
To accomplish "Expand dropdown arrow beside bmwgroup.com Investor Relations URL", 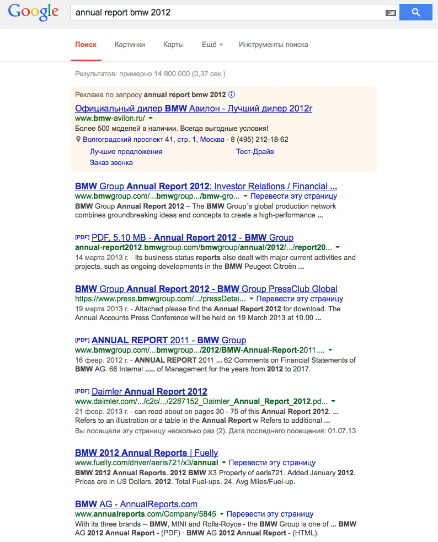I will tap(245, 196).
